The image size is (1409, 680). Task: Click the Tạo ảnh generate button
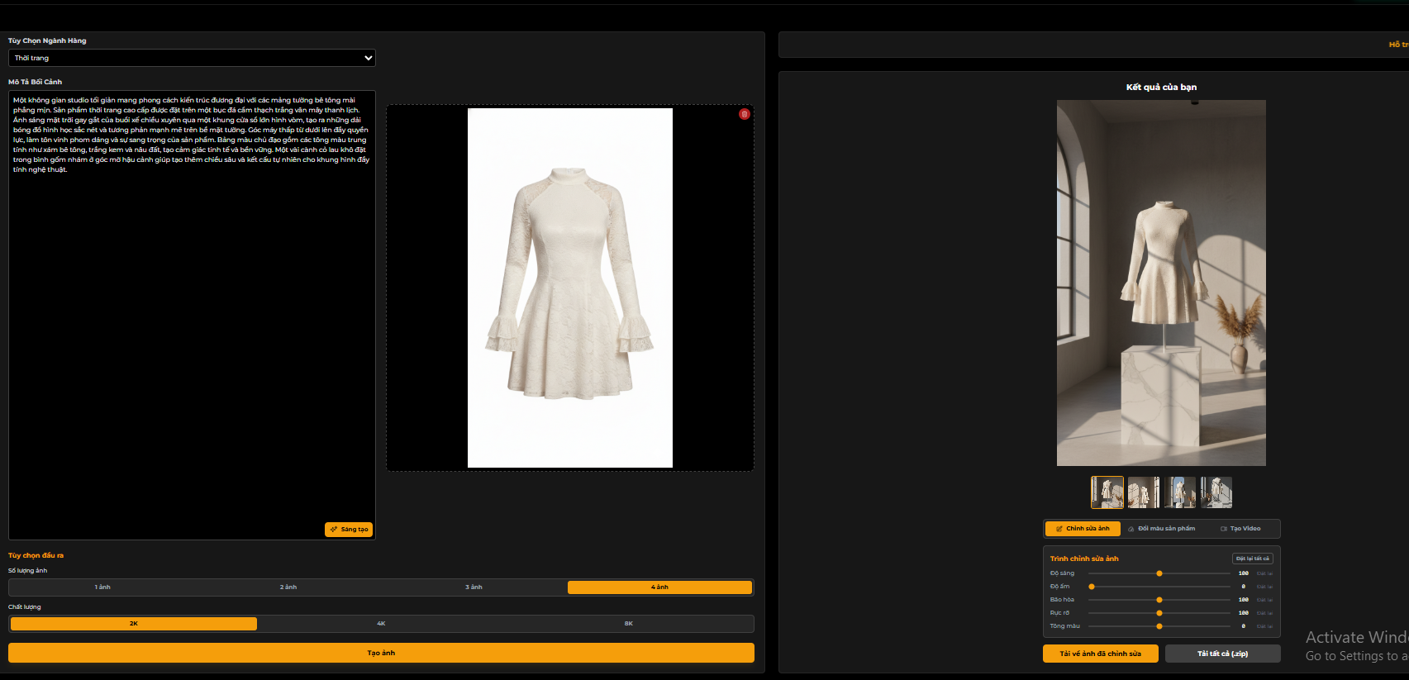[x=381, y=653]
